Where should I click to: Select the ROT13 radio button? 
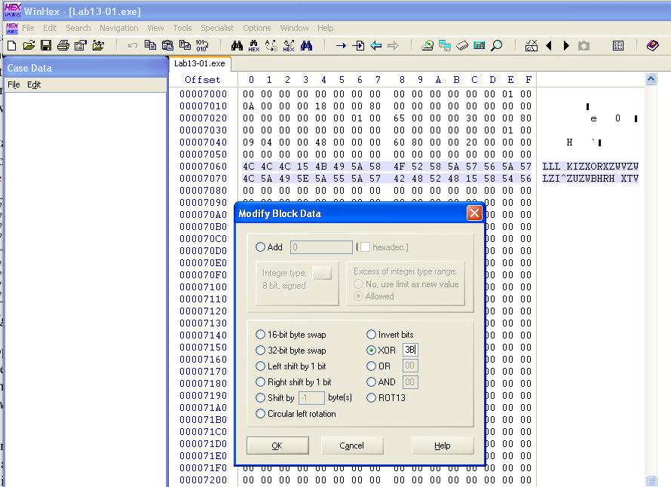tap(371, 397)
